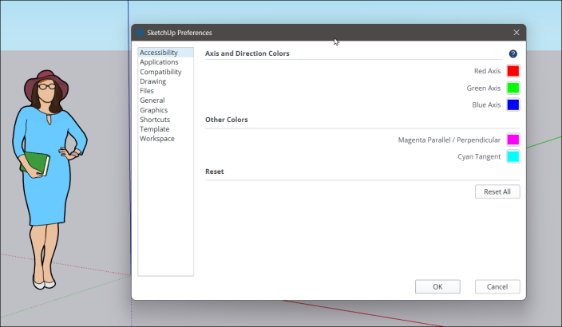Click the Reset section heading

tap(214, 171)
